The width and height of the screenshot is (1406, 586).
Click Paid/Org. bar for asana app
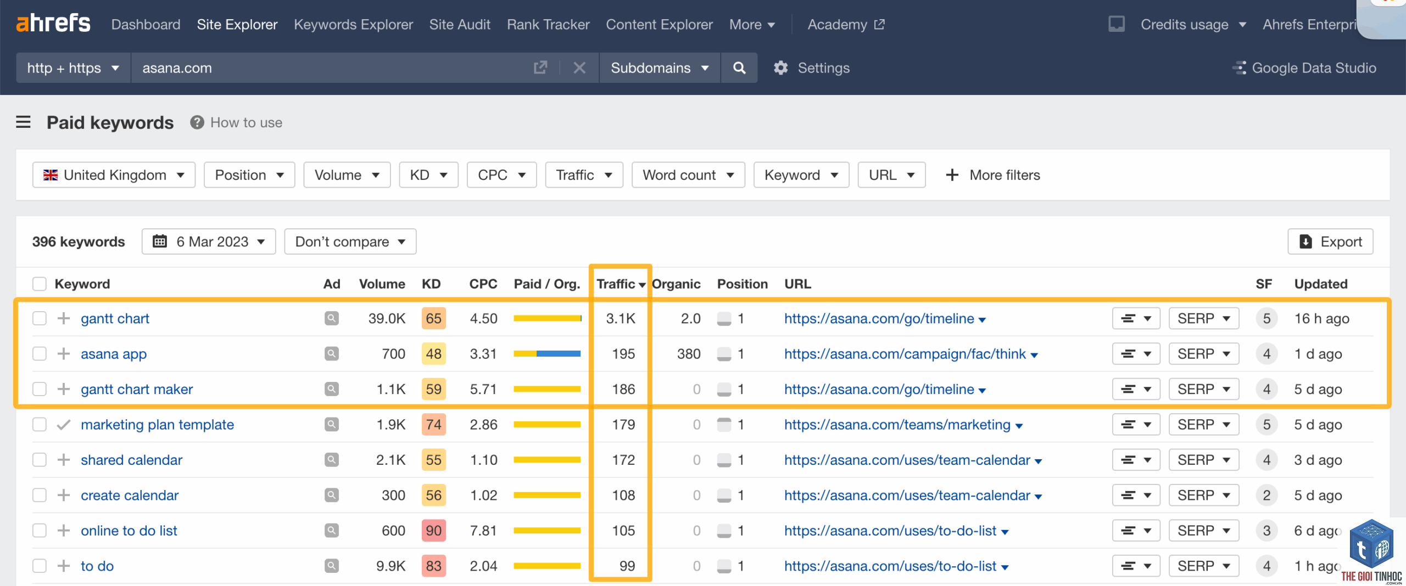pos(547,353)
